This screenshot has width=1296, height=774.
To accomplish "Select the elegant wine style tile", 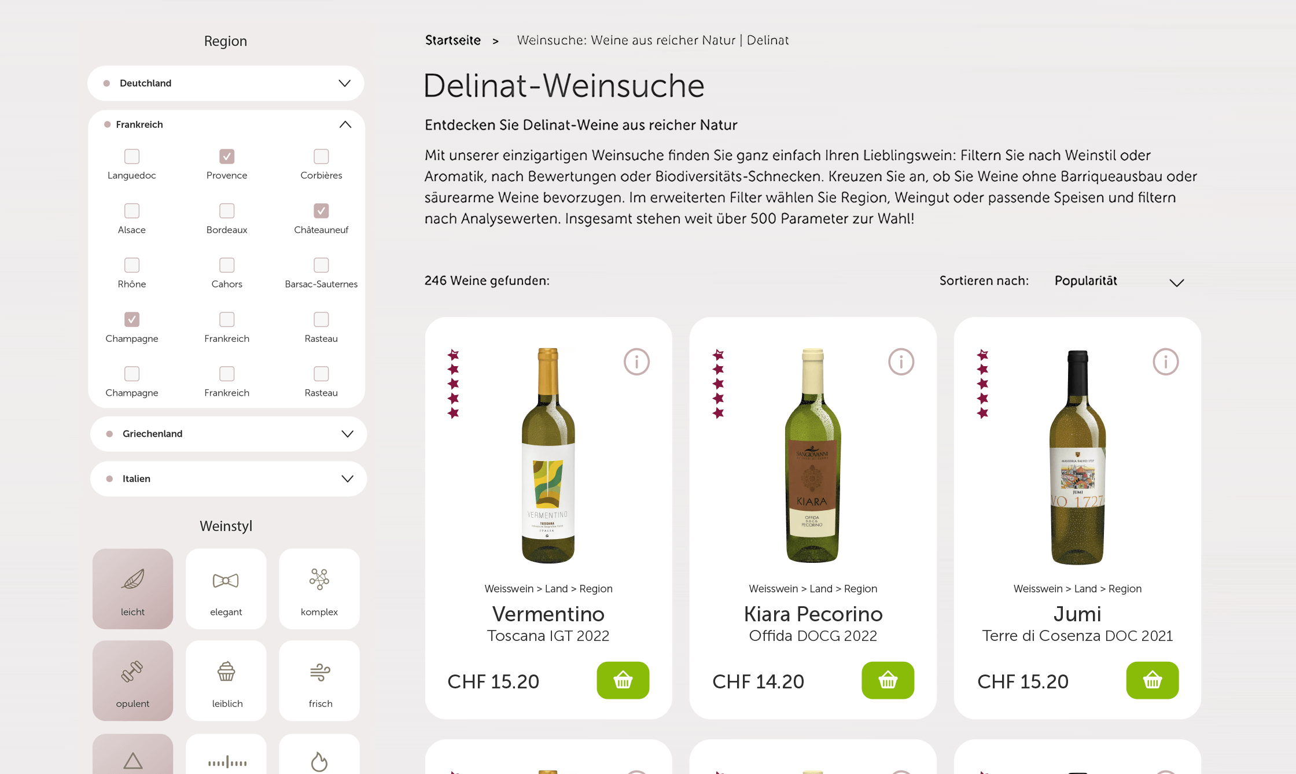I will point(226,589).
